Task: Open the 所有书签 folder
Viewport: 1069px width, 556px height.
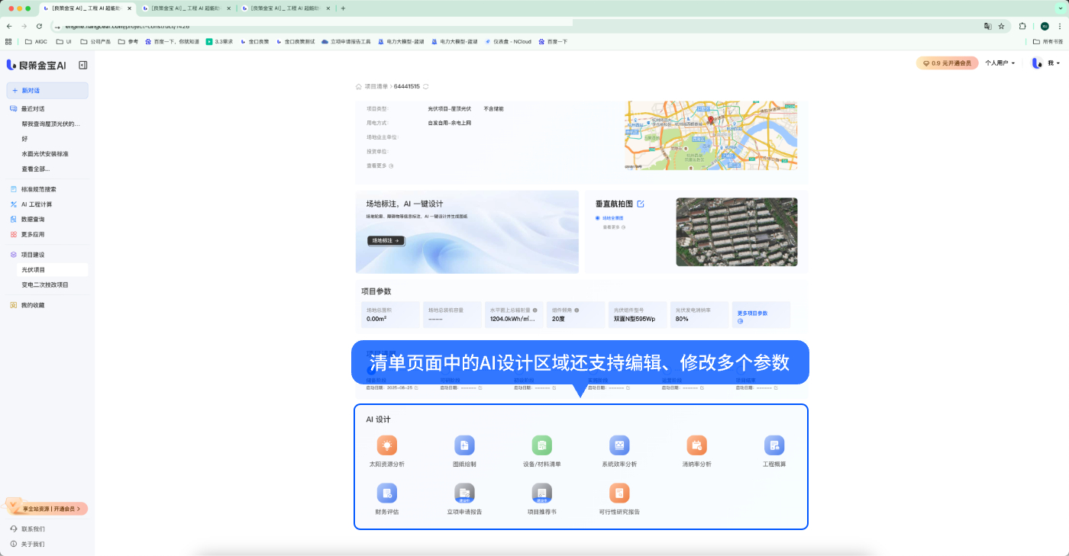Action: point(1048,41)
